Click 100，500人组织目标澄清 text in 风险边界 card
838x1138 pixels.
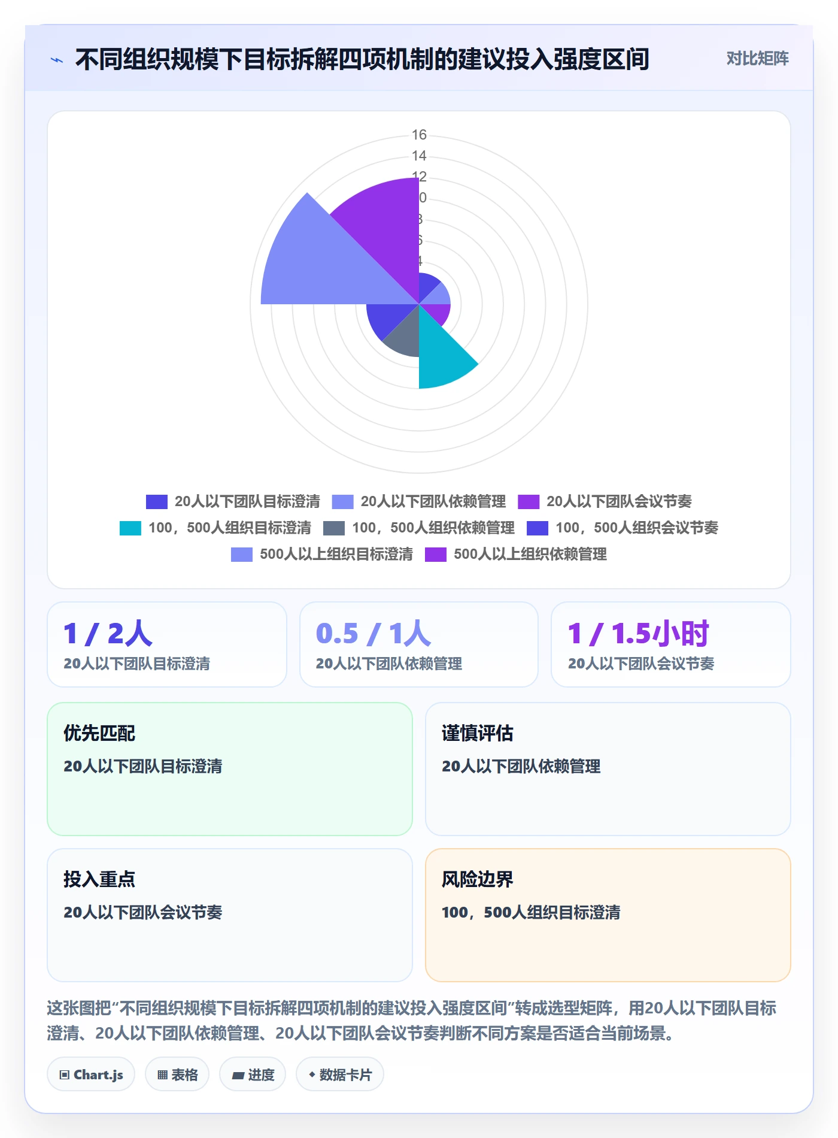(x=531, y=912)
